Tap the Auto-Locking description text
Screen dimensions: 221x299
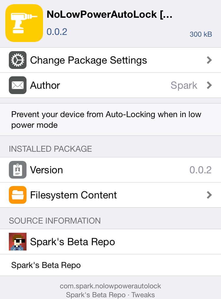click(x=106, y=119)
